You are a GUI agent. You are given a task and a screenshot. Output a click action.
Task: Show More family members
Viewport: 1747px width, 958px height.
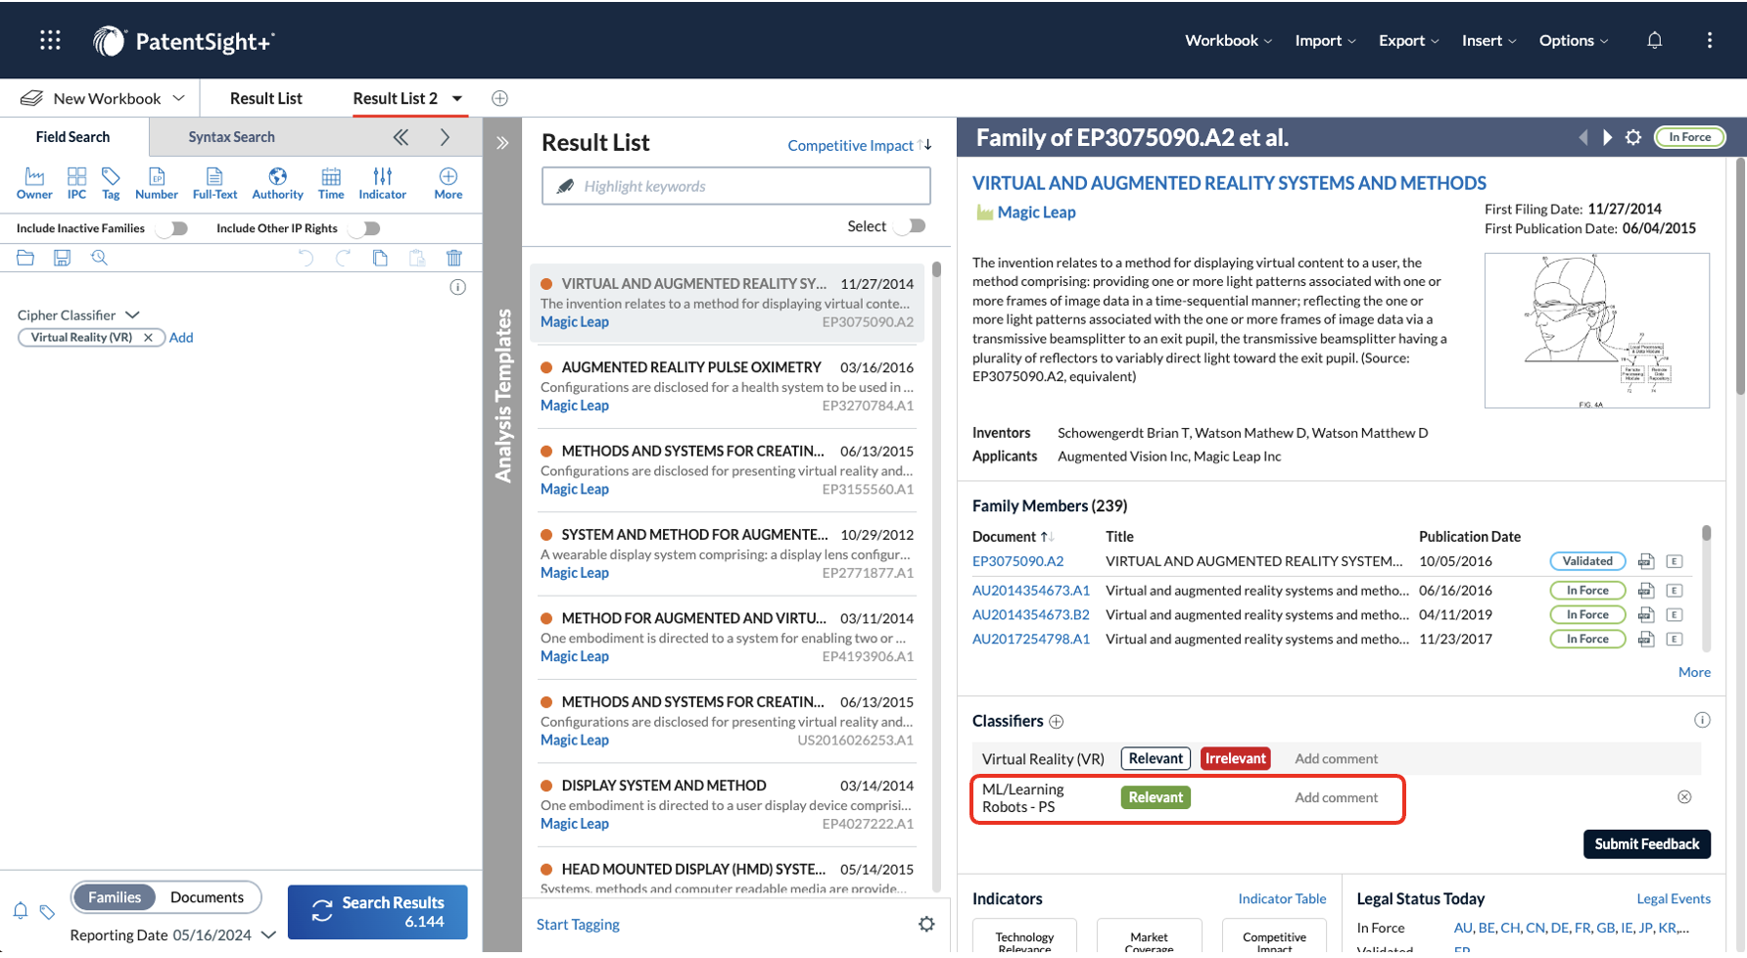tap(1694, 672)
